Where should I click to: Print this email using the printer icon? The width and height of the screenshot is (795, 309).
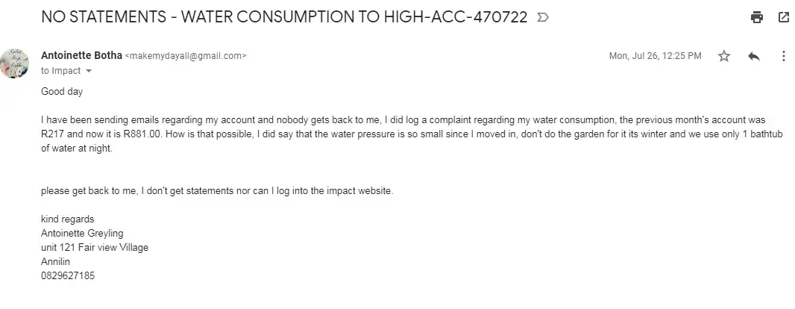(x=757, y=17)
